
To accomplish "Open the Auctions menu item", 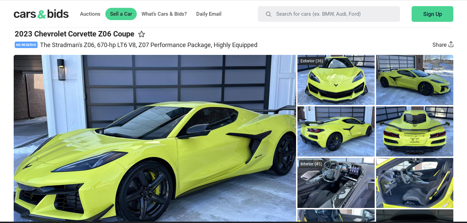I will pos(90,14).
